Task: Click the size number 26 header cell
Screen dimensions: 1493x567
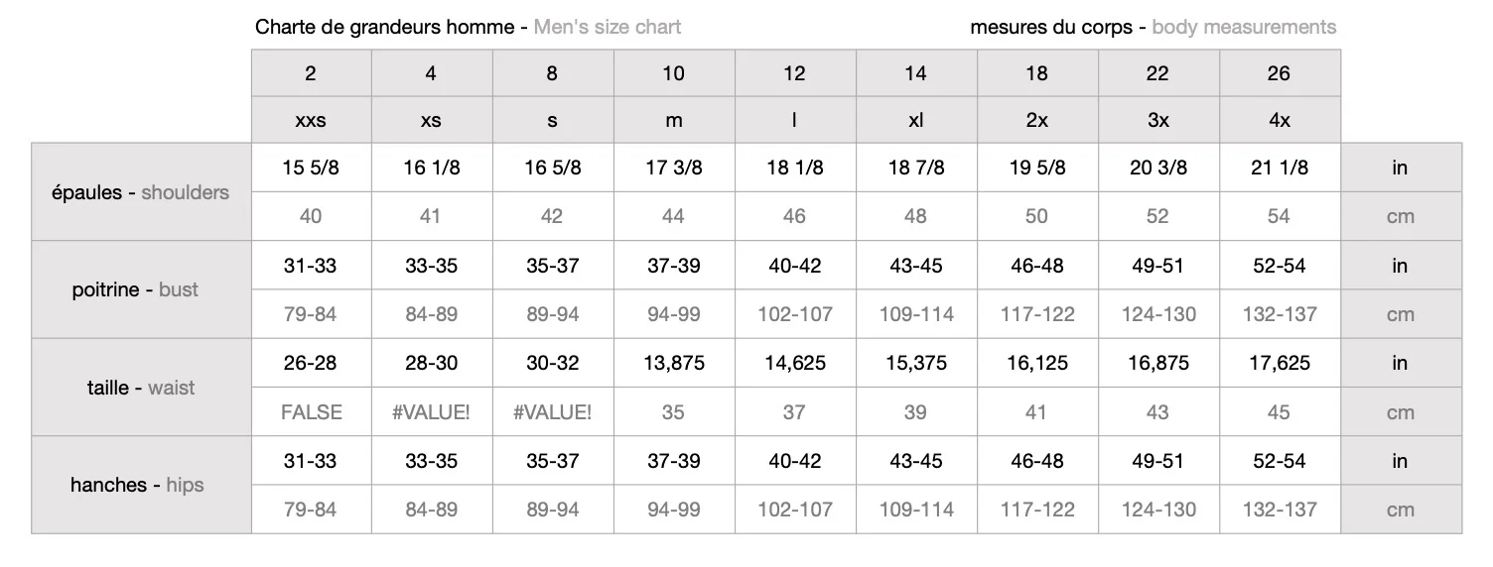Action: tap(1279, 73)
